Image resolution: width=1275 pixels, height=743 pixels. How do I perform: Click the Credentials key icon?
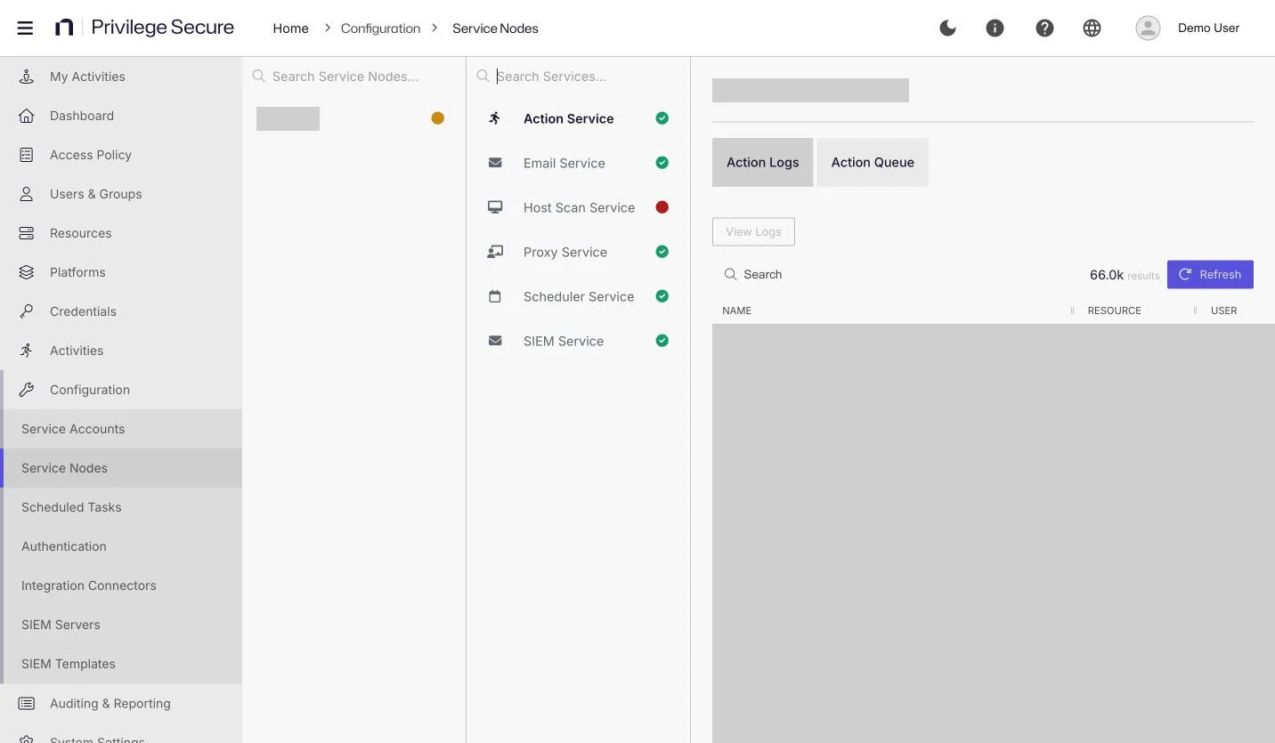point(27,311)
